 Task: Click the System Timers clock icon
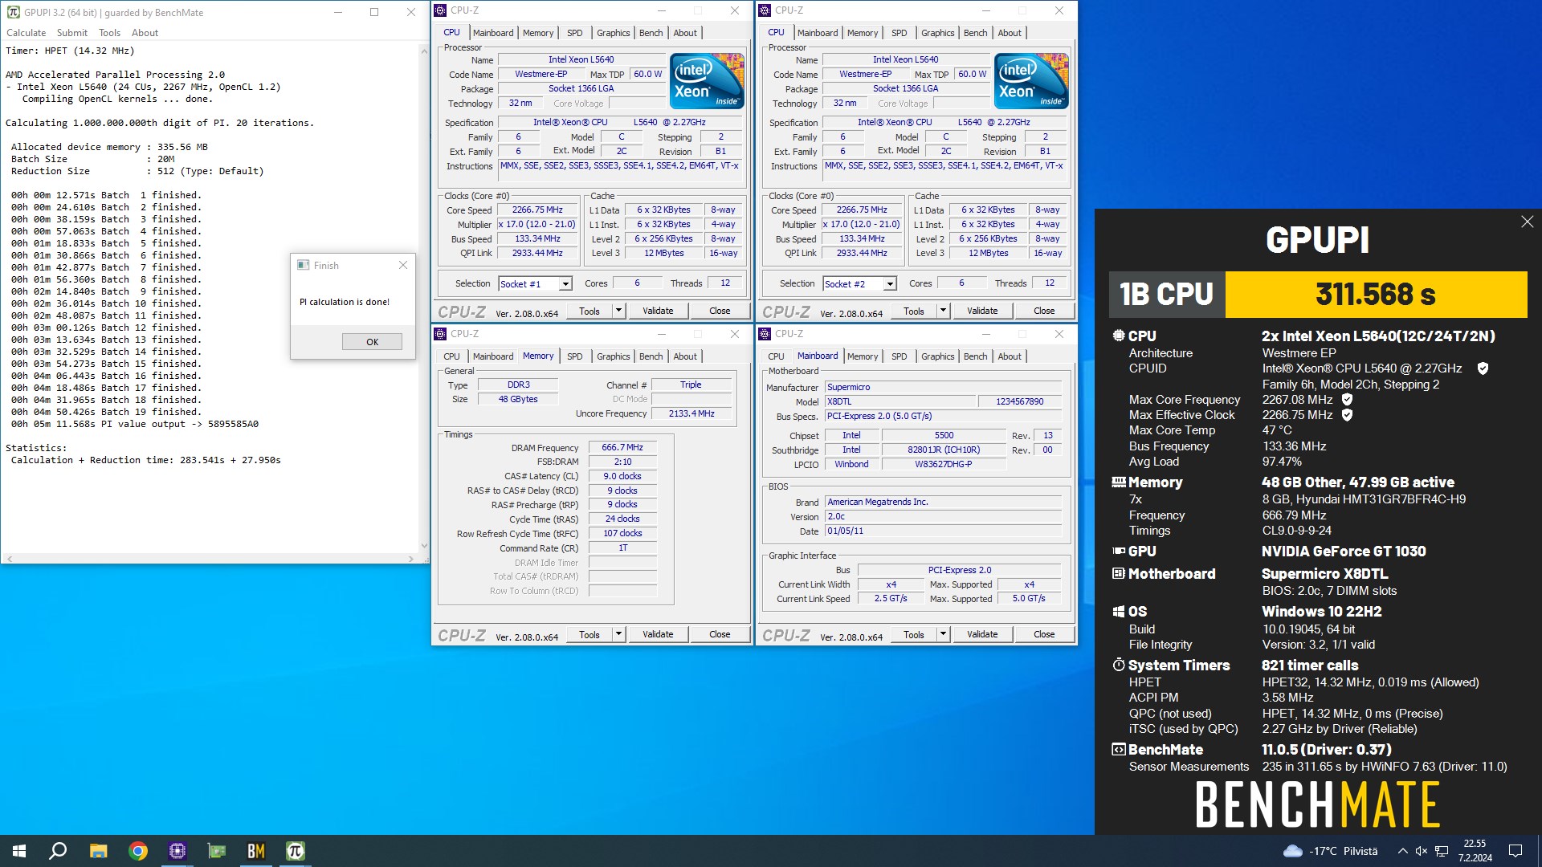(x=1118, y=665)
